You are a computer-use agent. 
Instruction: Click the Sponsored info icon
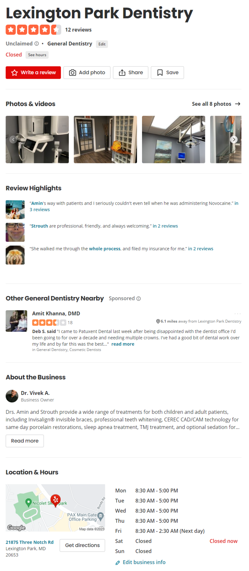[138, 299]
